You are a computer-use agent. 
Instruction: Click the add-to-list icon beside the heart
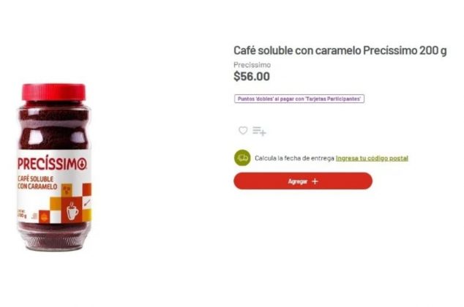coord(259,131)
